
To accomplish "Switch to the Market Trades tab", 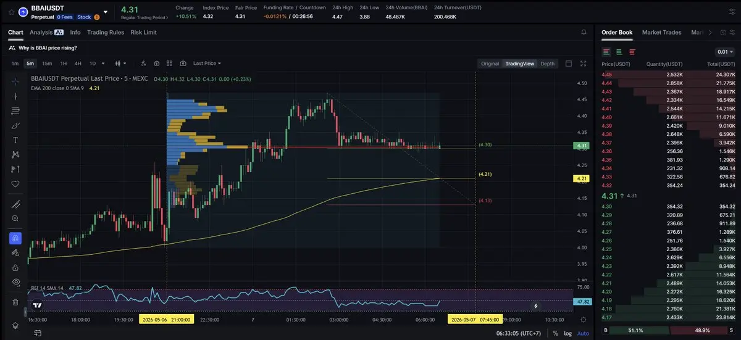I will pyautogui.click(x=662, y=32).
